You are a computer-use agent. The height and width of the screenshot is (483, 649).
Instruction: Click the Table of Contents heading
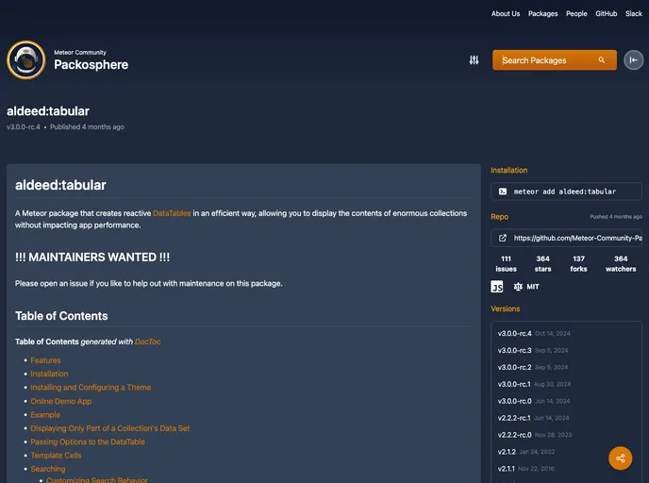[x=61, y=316]
